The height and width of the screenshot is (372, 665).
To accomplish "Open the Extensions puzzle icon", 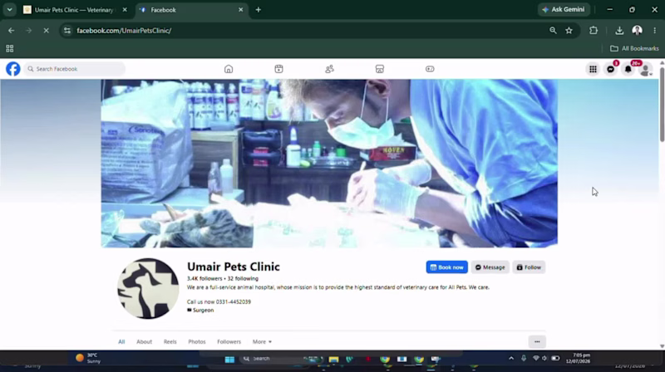I will pyautogui.click(x=594, y=31).
